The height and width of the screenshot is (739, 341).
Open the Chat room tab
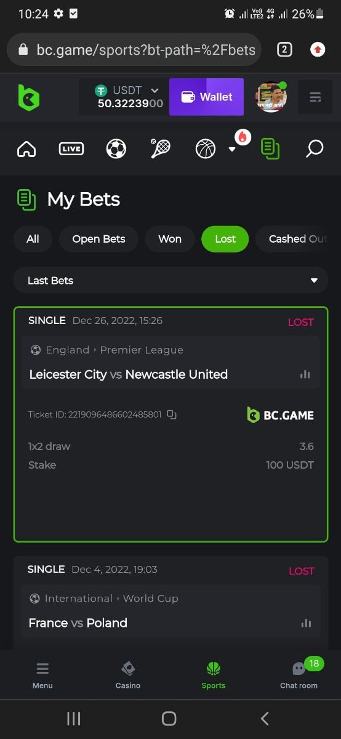tap(299, 674)
